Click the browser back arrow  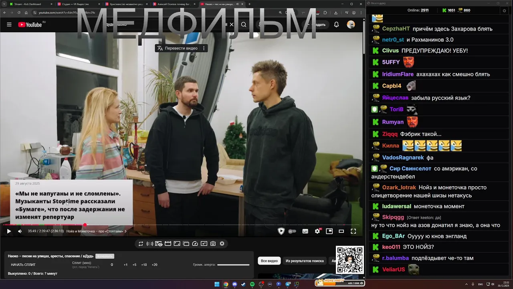pyautogui.click(x=5, y=12)
